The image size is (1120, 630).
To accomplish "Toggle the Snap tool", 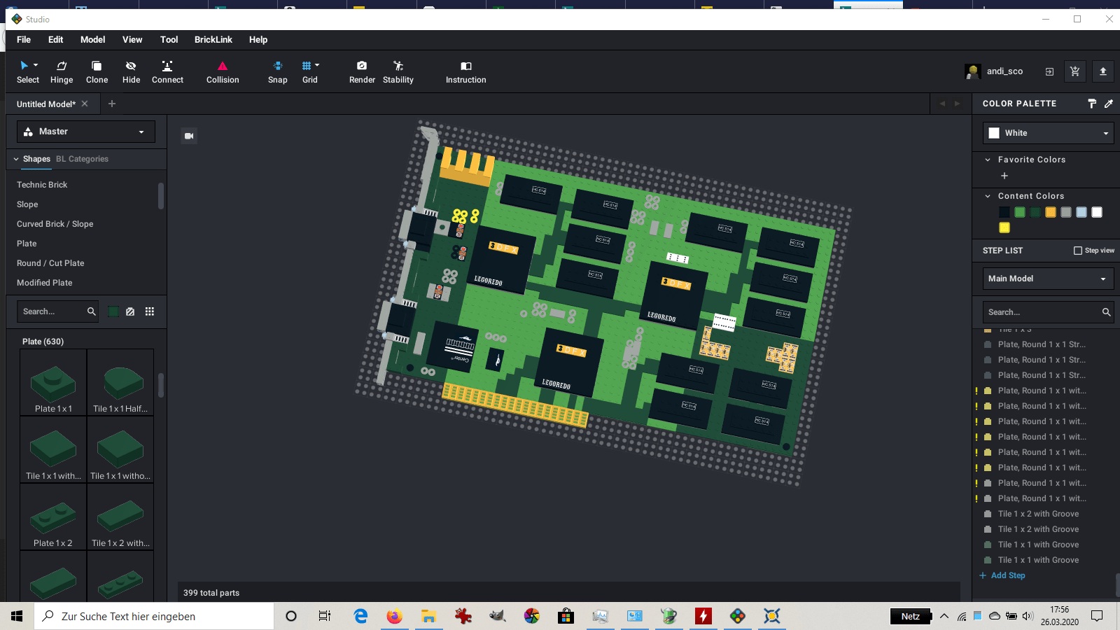I will (278, 72).
